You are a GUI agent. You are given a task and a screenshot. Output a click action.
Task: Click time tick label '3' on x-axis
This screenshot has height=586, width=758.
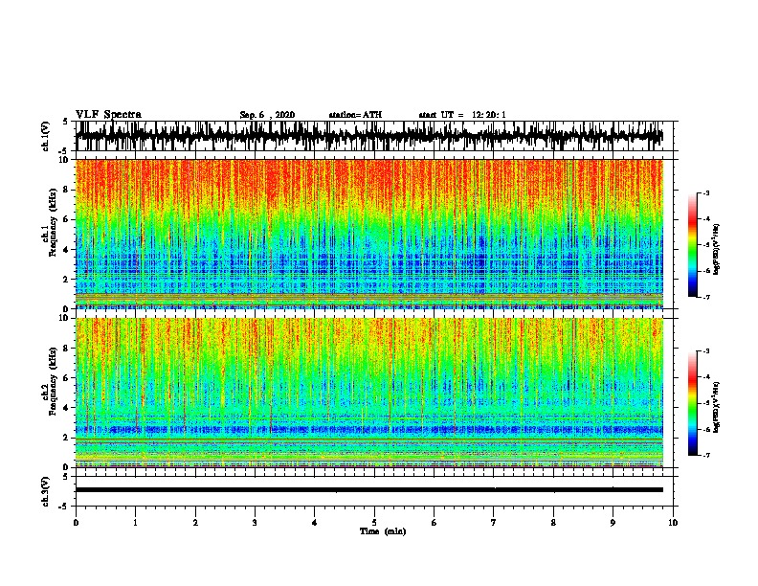(x=255, y=523)
